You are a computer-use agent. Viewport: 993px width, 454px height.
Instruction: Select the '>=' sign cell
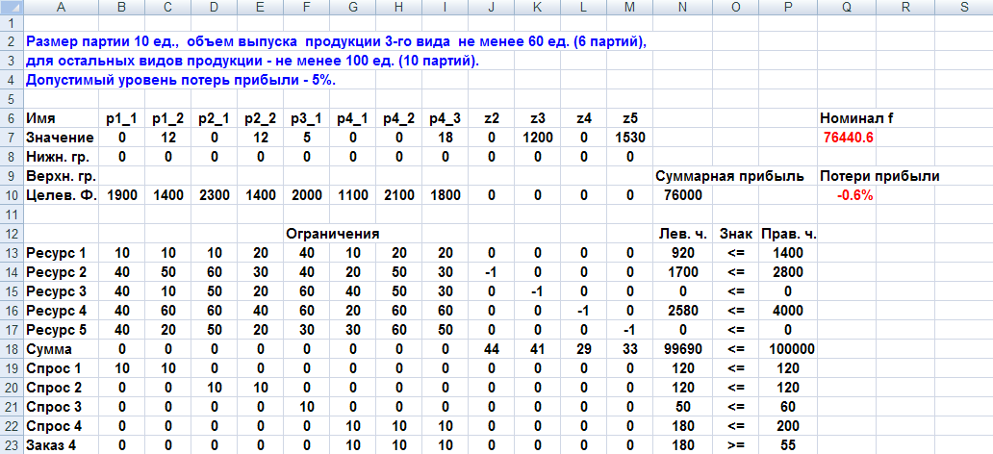point(735,445)
